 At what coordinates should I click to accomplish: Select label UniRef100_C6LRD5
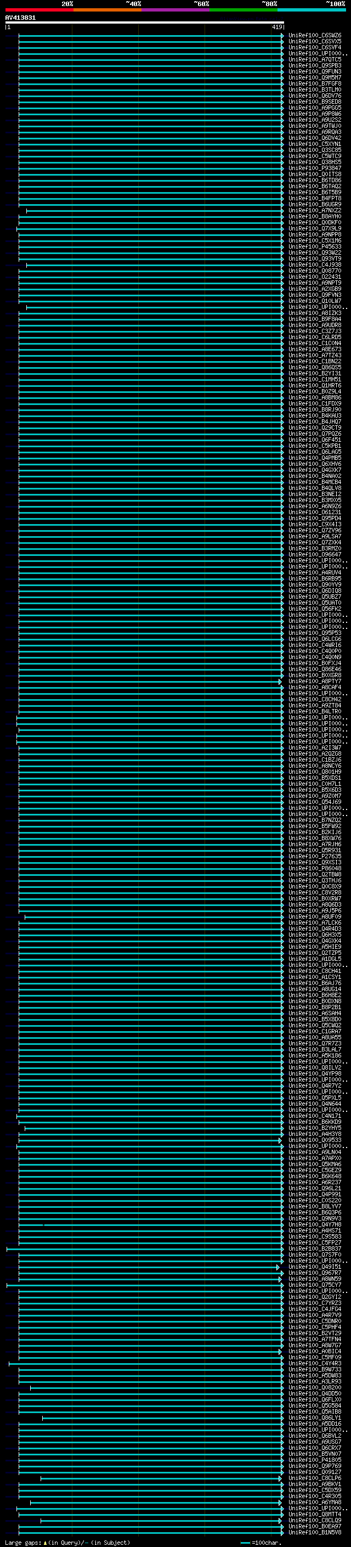coord(314,337)
